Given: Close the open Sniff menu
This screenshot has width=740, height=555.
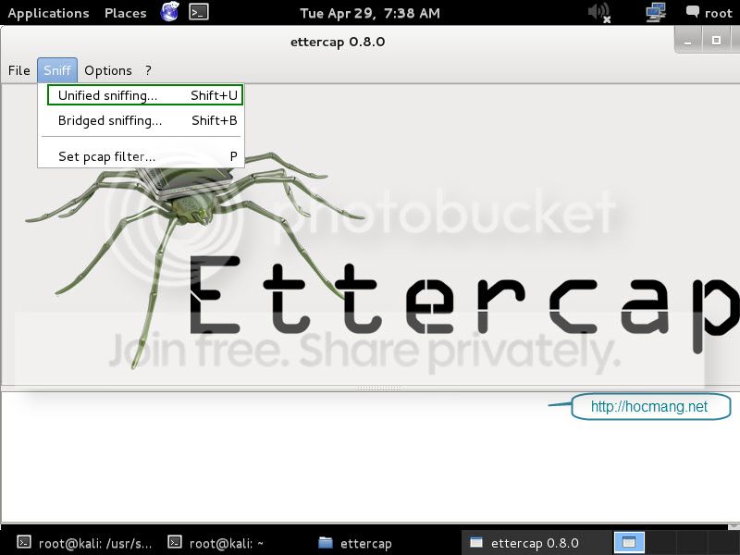Looking at the screenshot, I should point(57,71).
